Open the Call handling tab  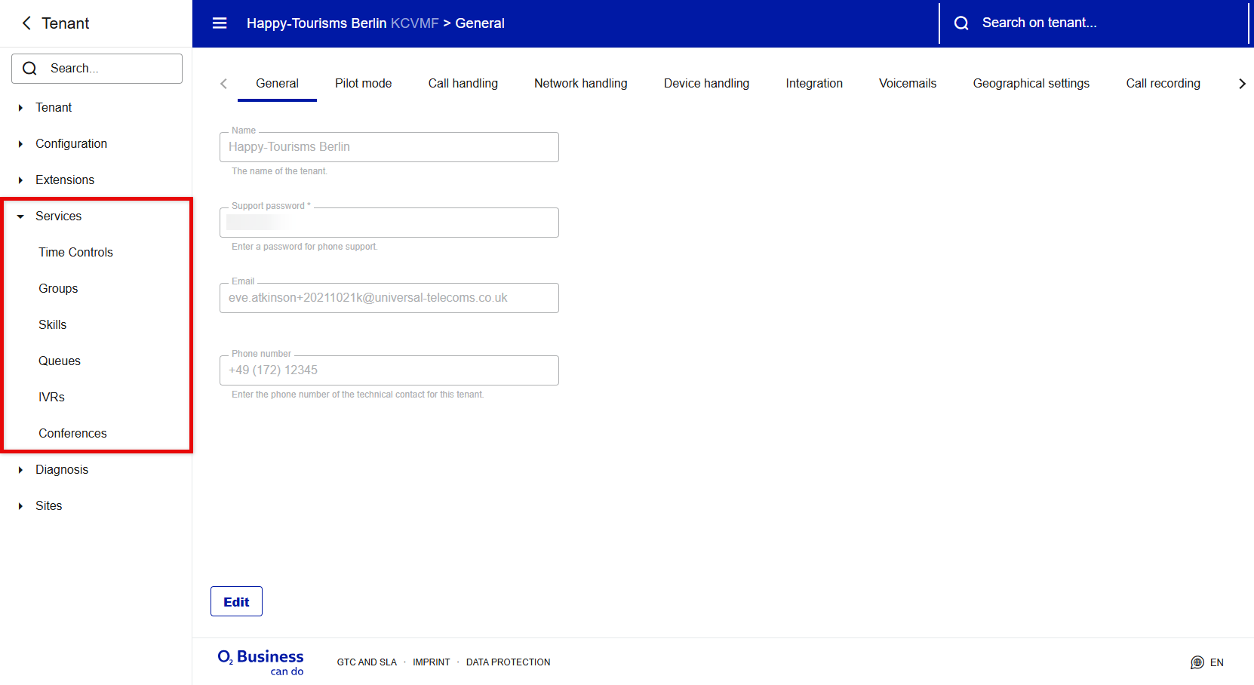463,84
